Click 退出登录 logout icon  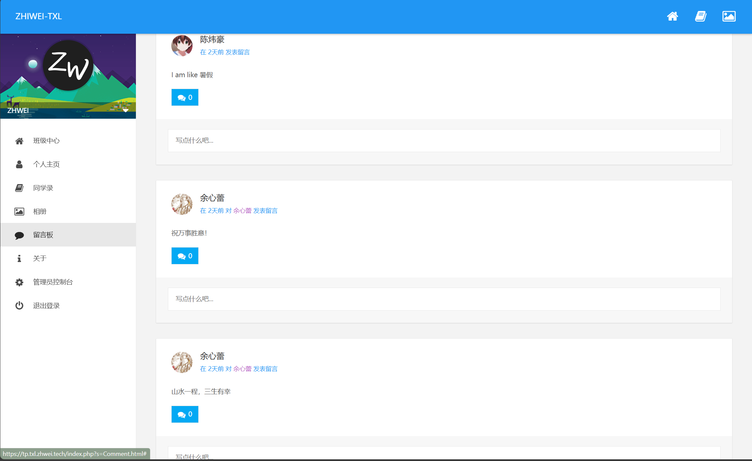pos(18,305)
